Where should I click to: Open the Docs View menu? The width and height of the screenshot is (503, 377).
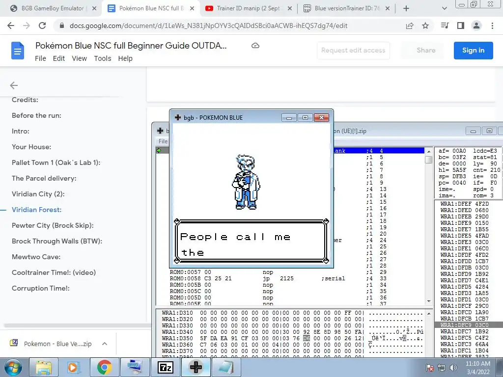[79, 58]
